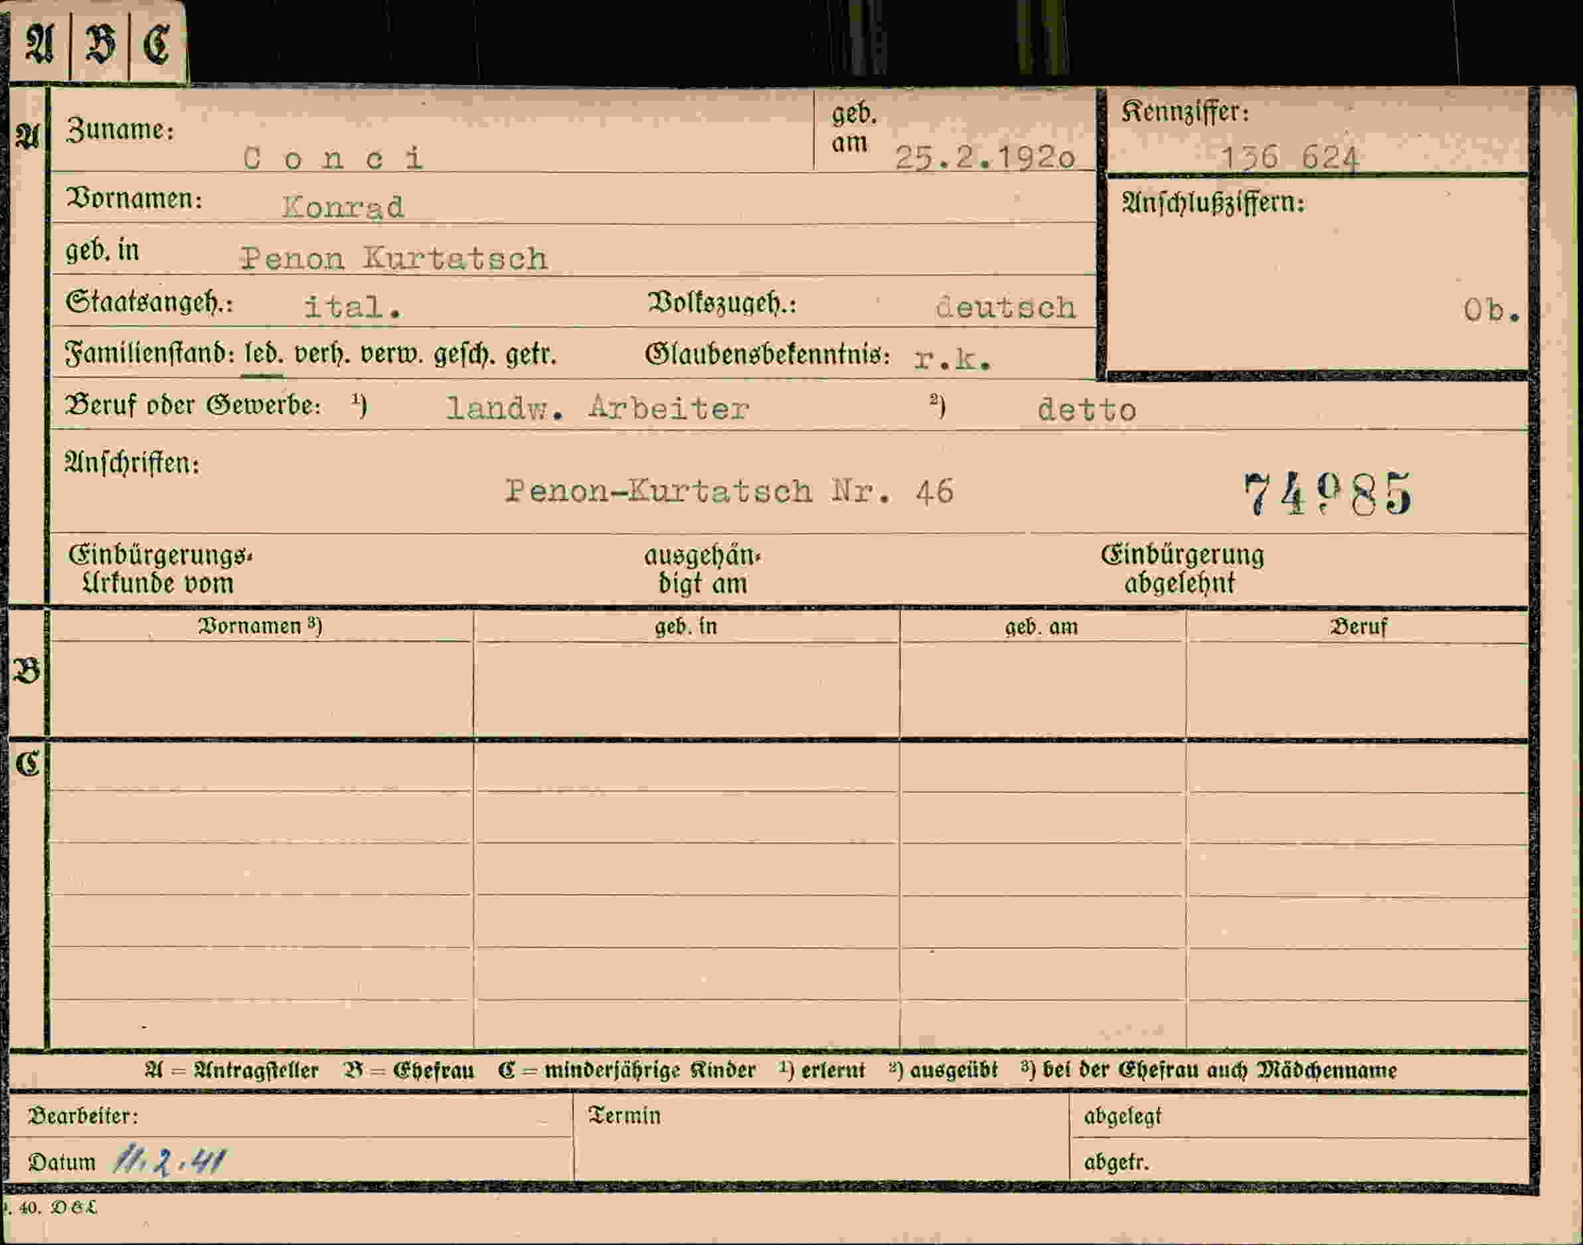The height and width of the screenshot is (1245, 1583).
Task: Click the "Kennziffer:" label
Action: click(x=1186, y=112)
